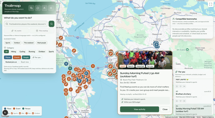215x118 pixels.
Task: Toggle the For you filter
Action: click(37, 57)
